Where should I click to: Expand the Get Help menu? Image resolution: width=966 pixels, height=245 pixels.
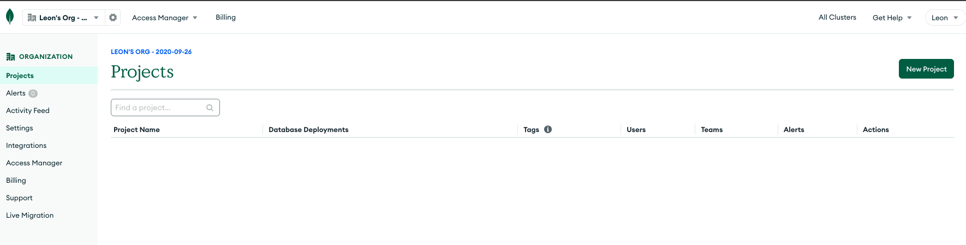tap(892, 17)
